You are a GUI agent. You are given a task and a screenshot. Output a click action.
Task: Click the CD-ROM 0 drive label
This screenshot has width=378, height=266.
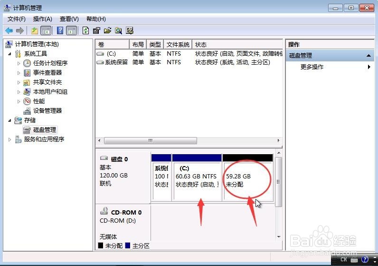click(x=126, y=212)
